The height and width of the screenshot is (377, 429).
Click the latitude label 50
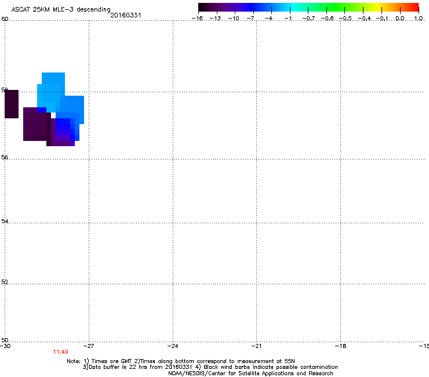5,340
